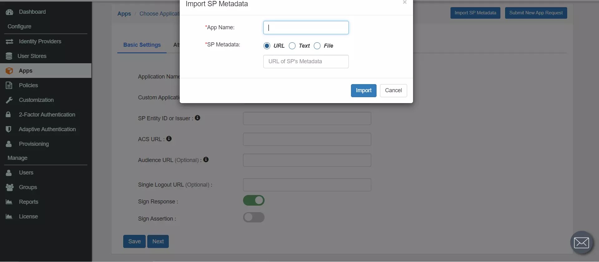The width and height of the screenshot is (599, 262).
Task: Click Submit New App Request button
Action: coord(536,13)
